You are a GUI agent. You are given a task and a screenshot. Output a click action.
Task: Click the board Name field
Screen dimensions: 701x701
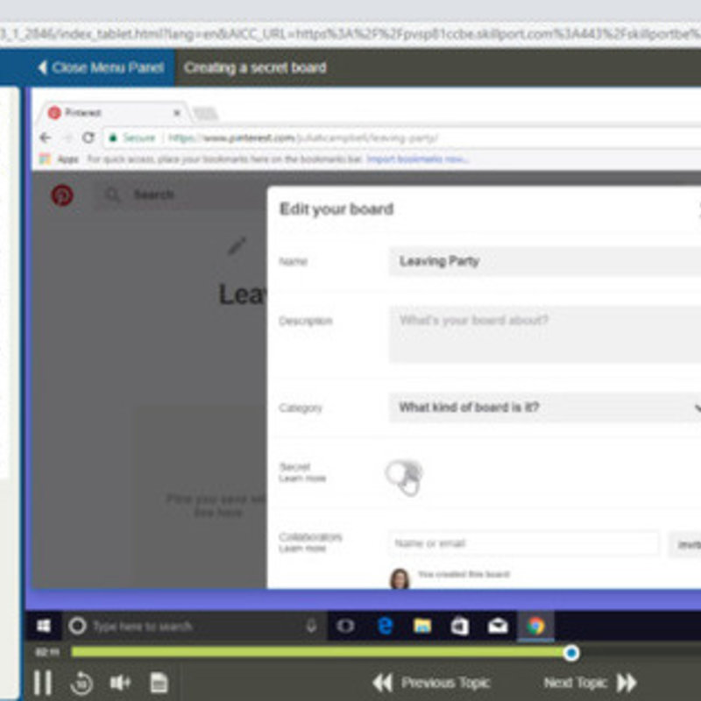point(543,261)
